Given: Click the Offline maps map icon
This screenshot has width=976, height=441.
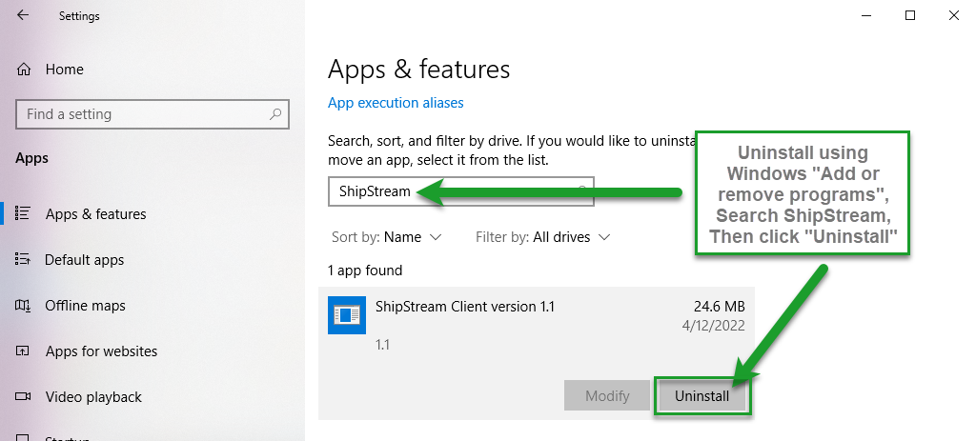Looking at the screenshot, I should (25, 306).
